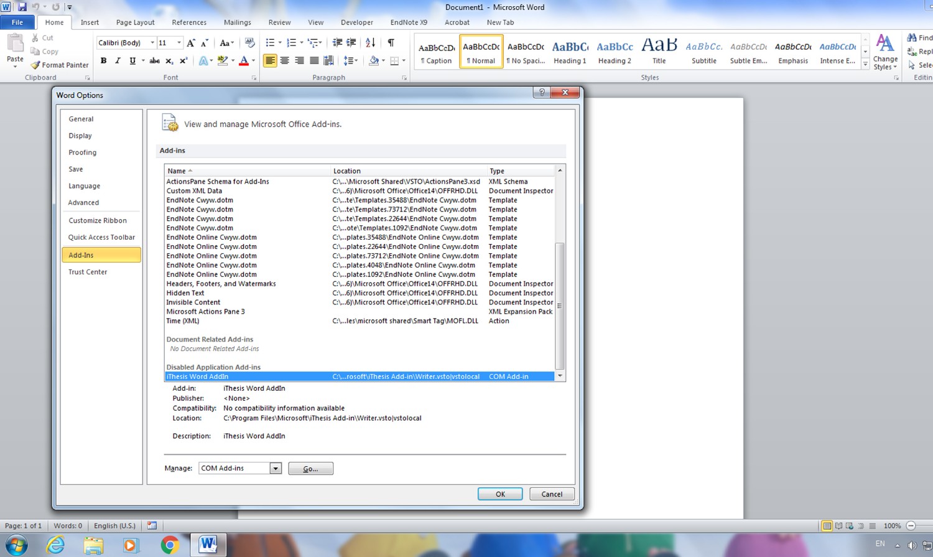The height and width of the screenshot is (557, 933).
Task: Expand the Font dialog launcher
Action: [254, 78]
